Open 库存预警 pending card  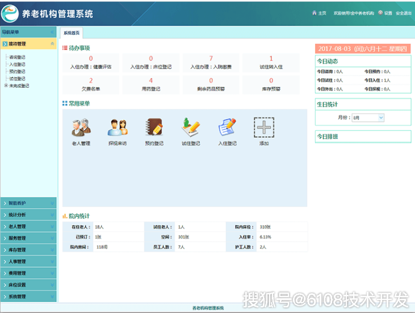[271, 85]
